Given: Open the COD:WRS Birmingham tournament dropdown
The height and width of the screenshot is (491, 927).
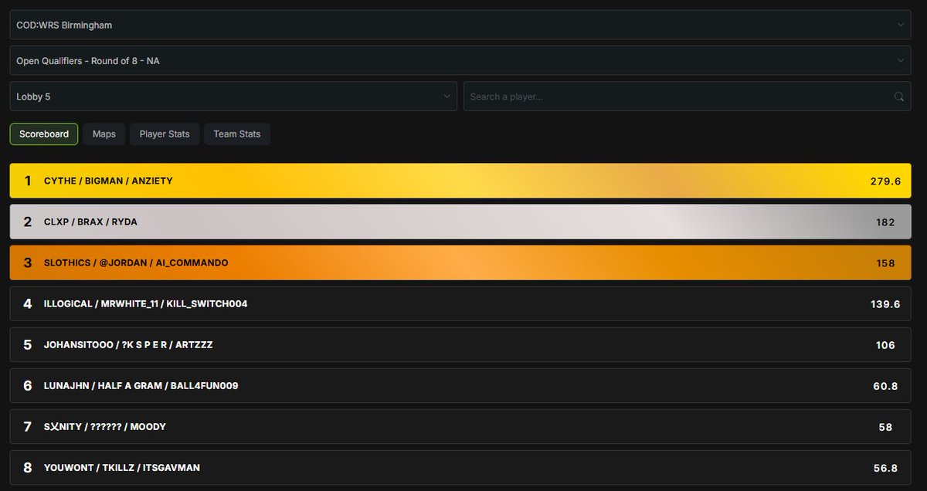Looking at the screenshot, I should (460, 25).
